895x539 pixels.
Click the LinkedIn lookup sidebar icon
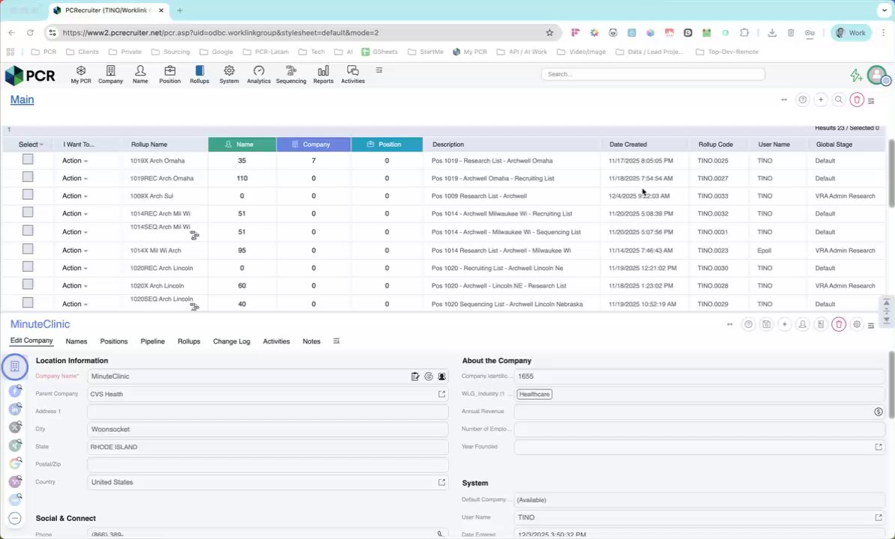pyautogui.click(x=16, y=409)
